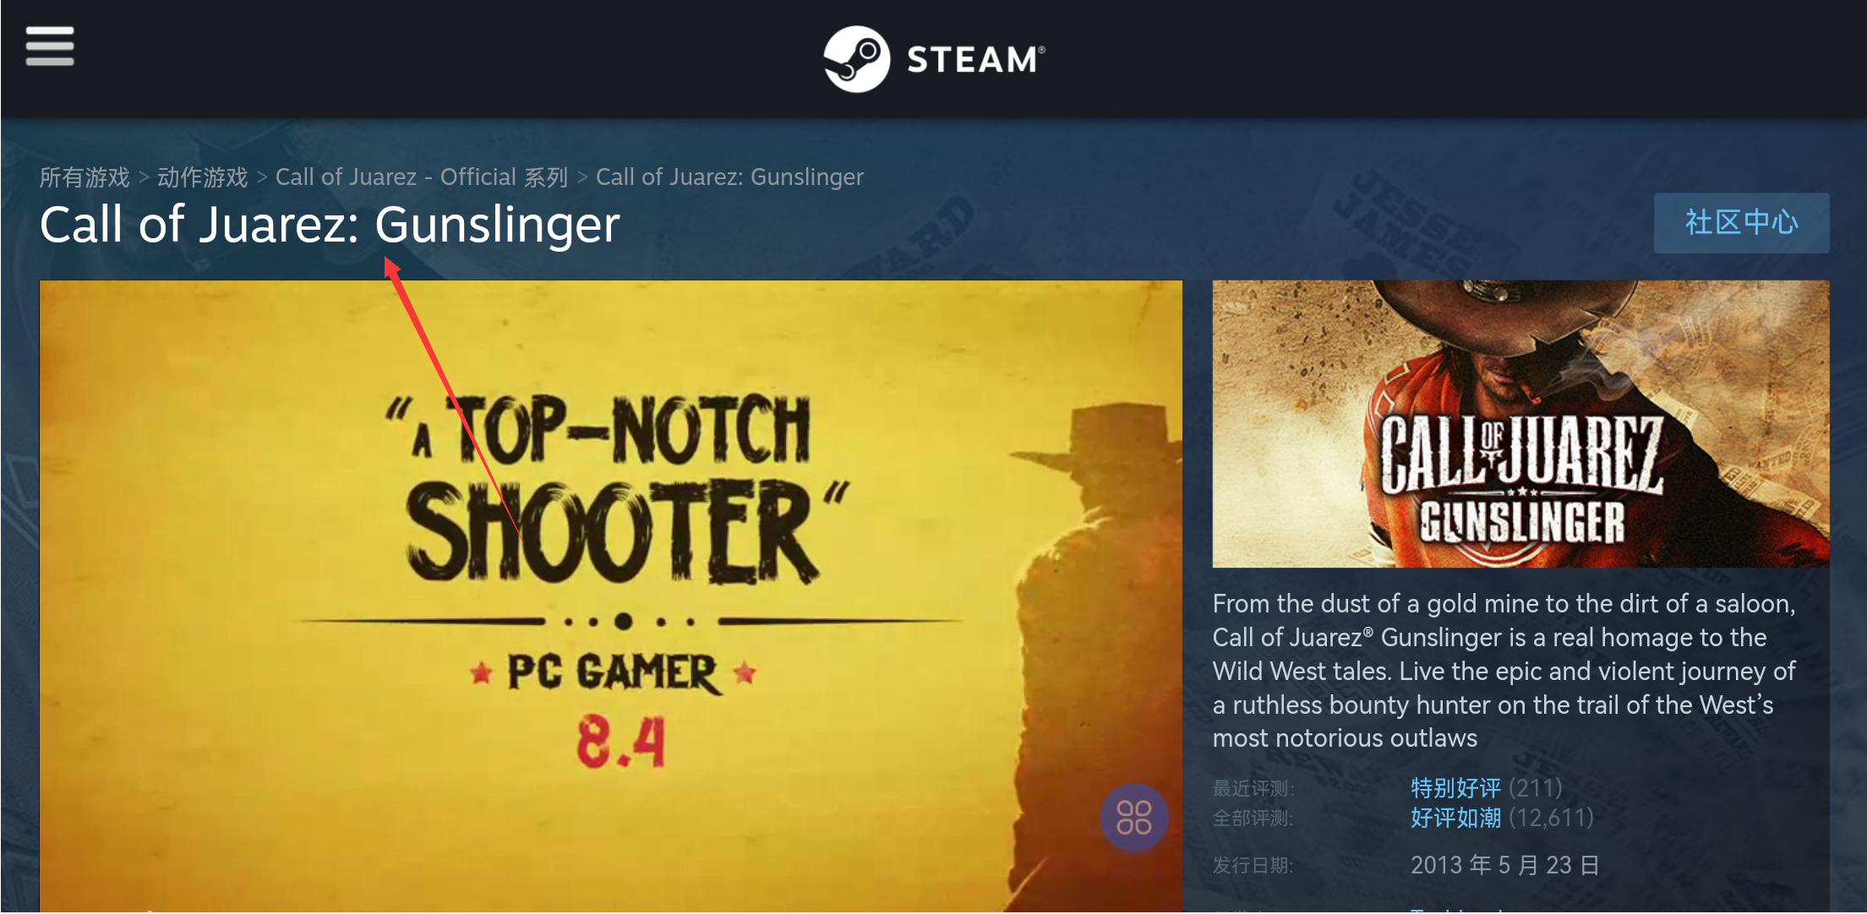Screen dimensions: 1867x914
Task: Click the recent review count (211)
Action: coord(1535,788)
